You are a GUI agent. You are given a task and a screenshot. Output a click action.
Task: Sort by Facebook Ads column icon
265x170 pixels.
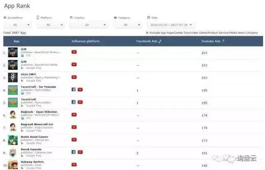[160, 41]
